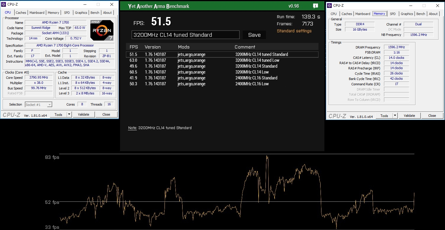Switch to Caches tab in left CPU-Z window
The height and width of the screenshot is (230, 445).
tap(21, 13)
